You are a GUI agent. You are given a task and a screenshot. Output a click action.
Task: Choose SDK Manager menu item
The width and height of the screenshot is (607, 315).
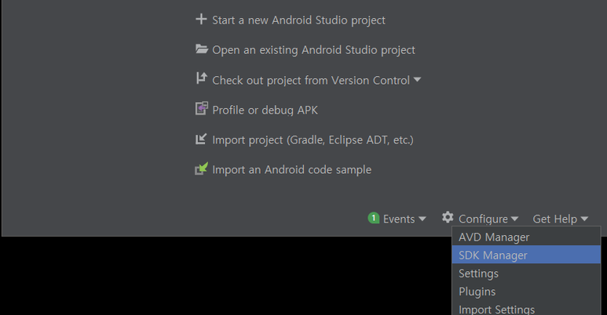tap(526, 255)
